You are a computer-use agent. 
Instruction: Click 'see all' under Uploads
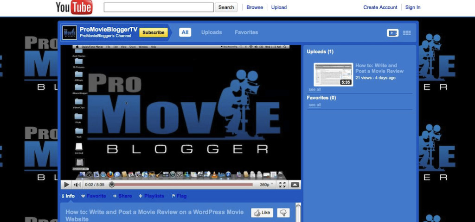(315, 90)
